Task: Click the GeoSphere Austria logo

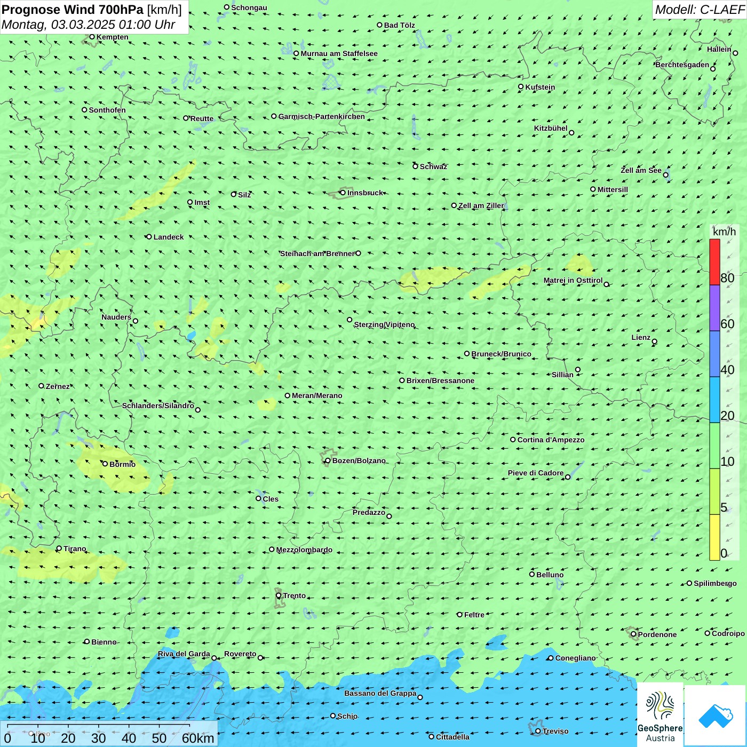Action: [660, 715]
